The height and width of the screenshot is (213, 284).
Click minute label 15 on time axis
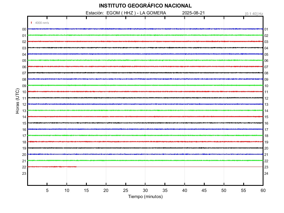tap(86, 190)
